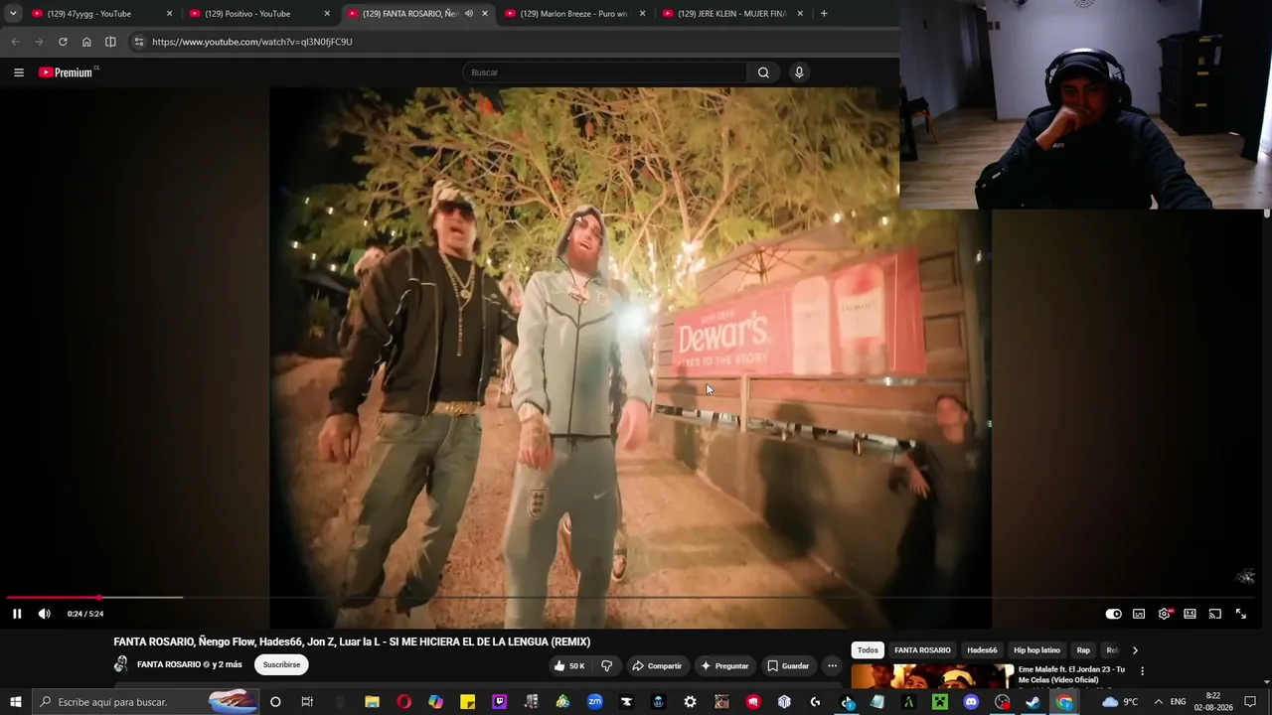Change the ENG input language

point(1178,702)
